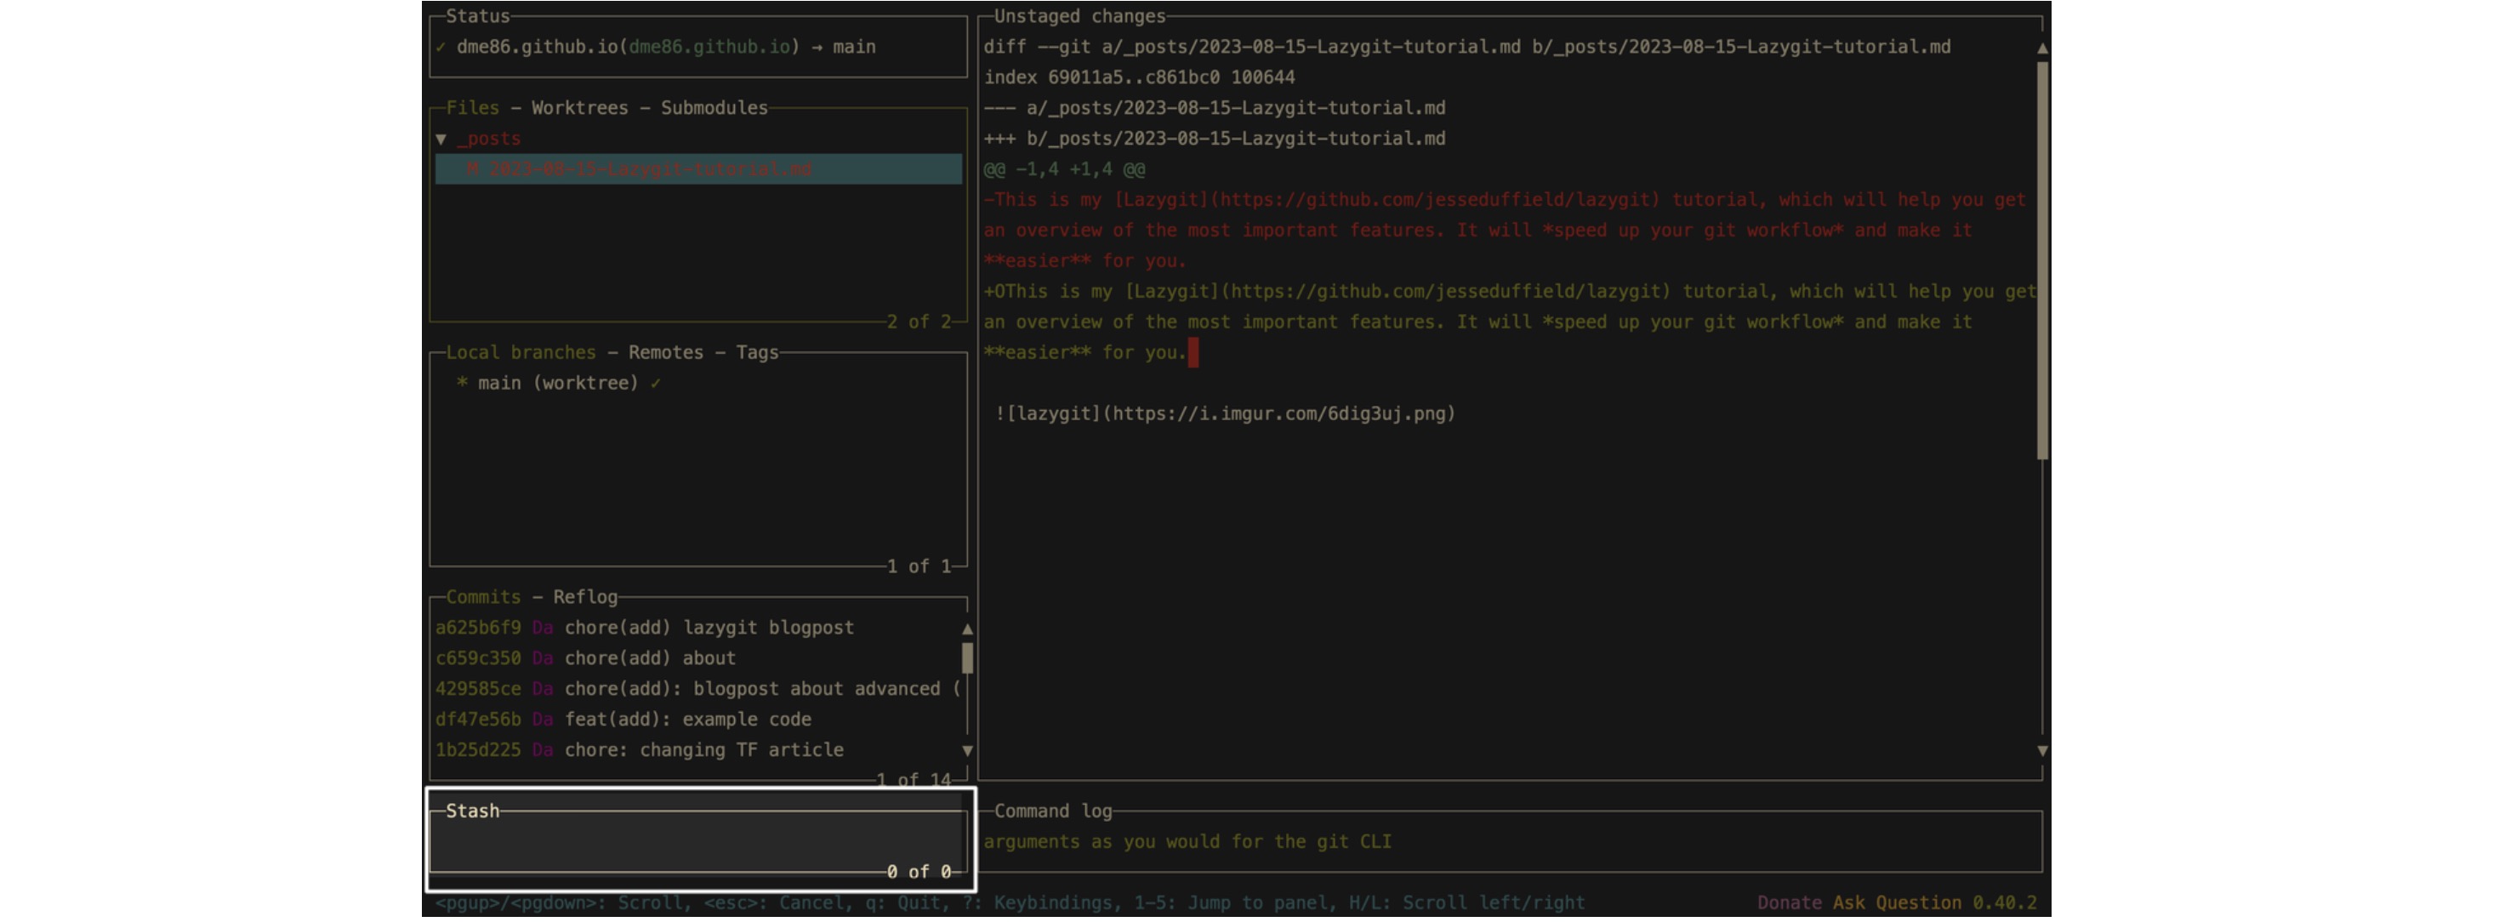Viewport: 2499px width, 922px height.
Task: Click the commits panel scroll down arrow
Action: [967, 750]
